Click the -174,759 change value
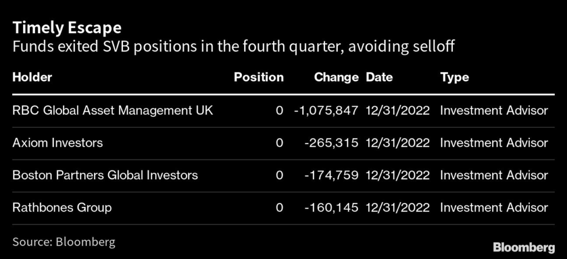567x259 pixels. pos(332,175)
